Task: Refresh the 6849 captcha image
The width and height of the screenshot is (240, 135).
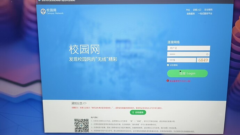Action: (203, 60)
